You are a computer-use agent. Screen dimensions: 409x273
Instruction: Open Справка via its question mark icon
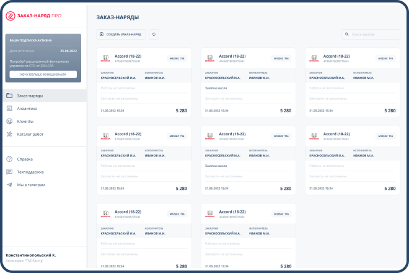[x=9, y=159]
